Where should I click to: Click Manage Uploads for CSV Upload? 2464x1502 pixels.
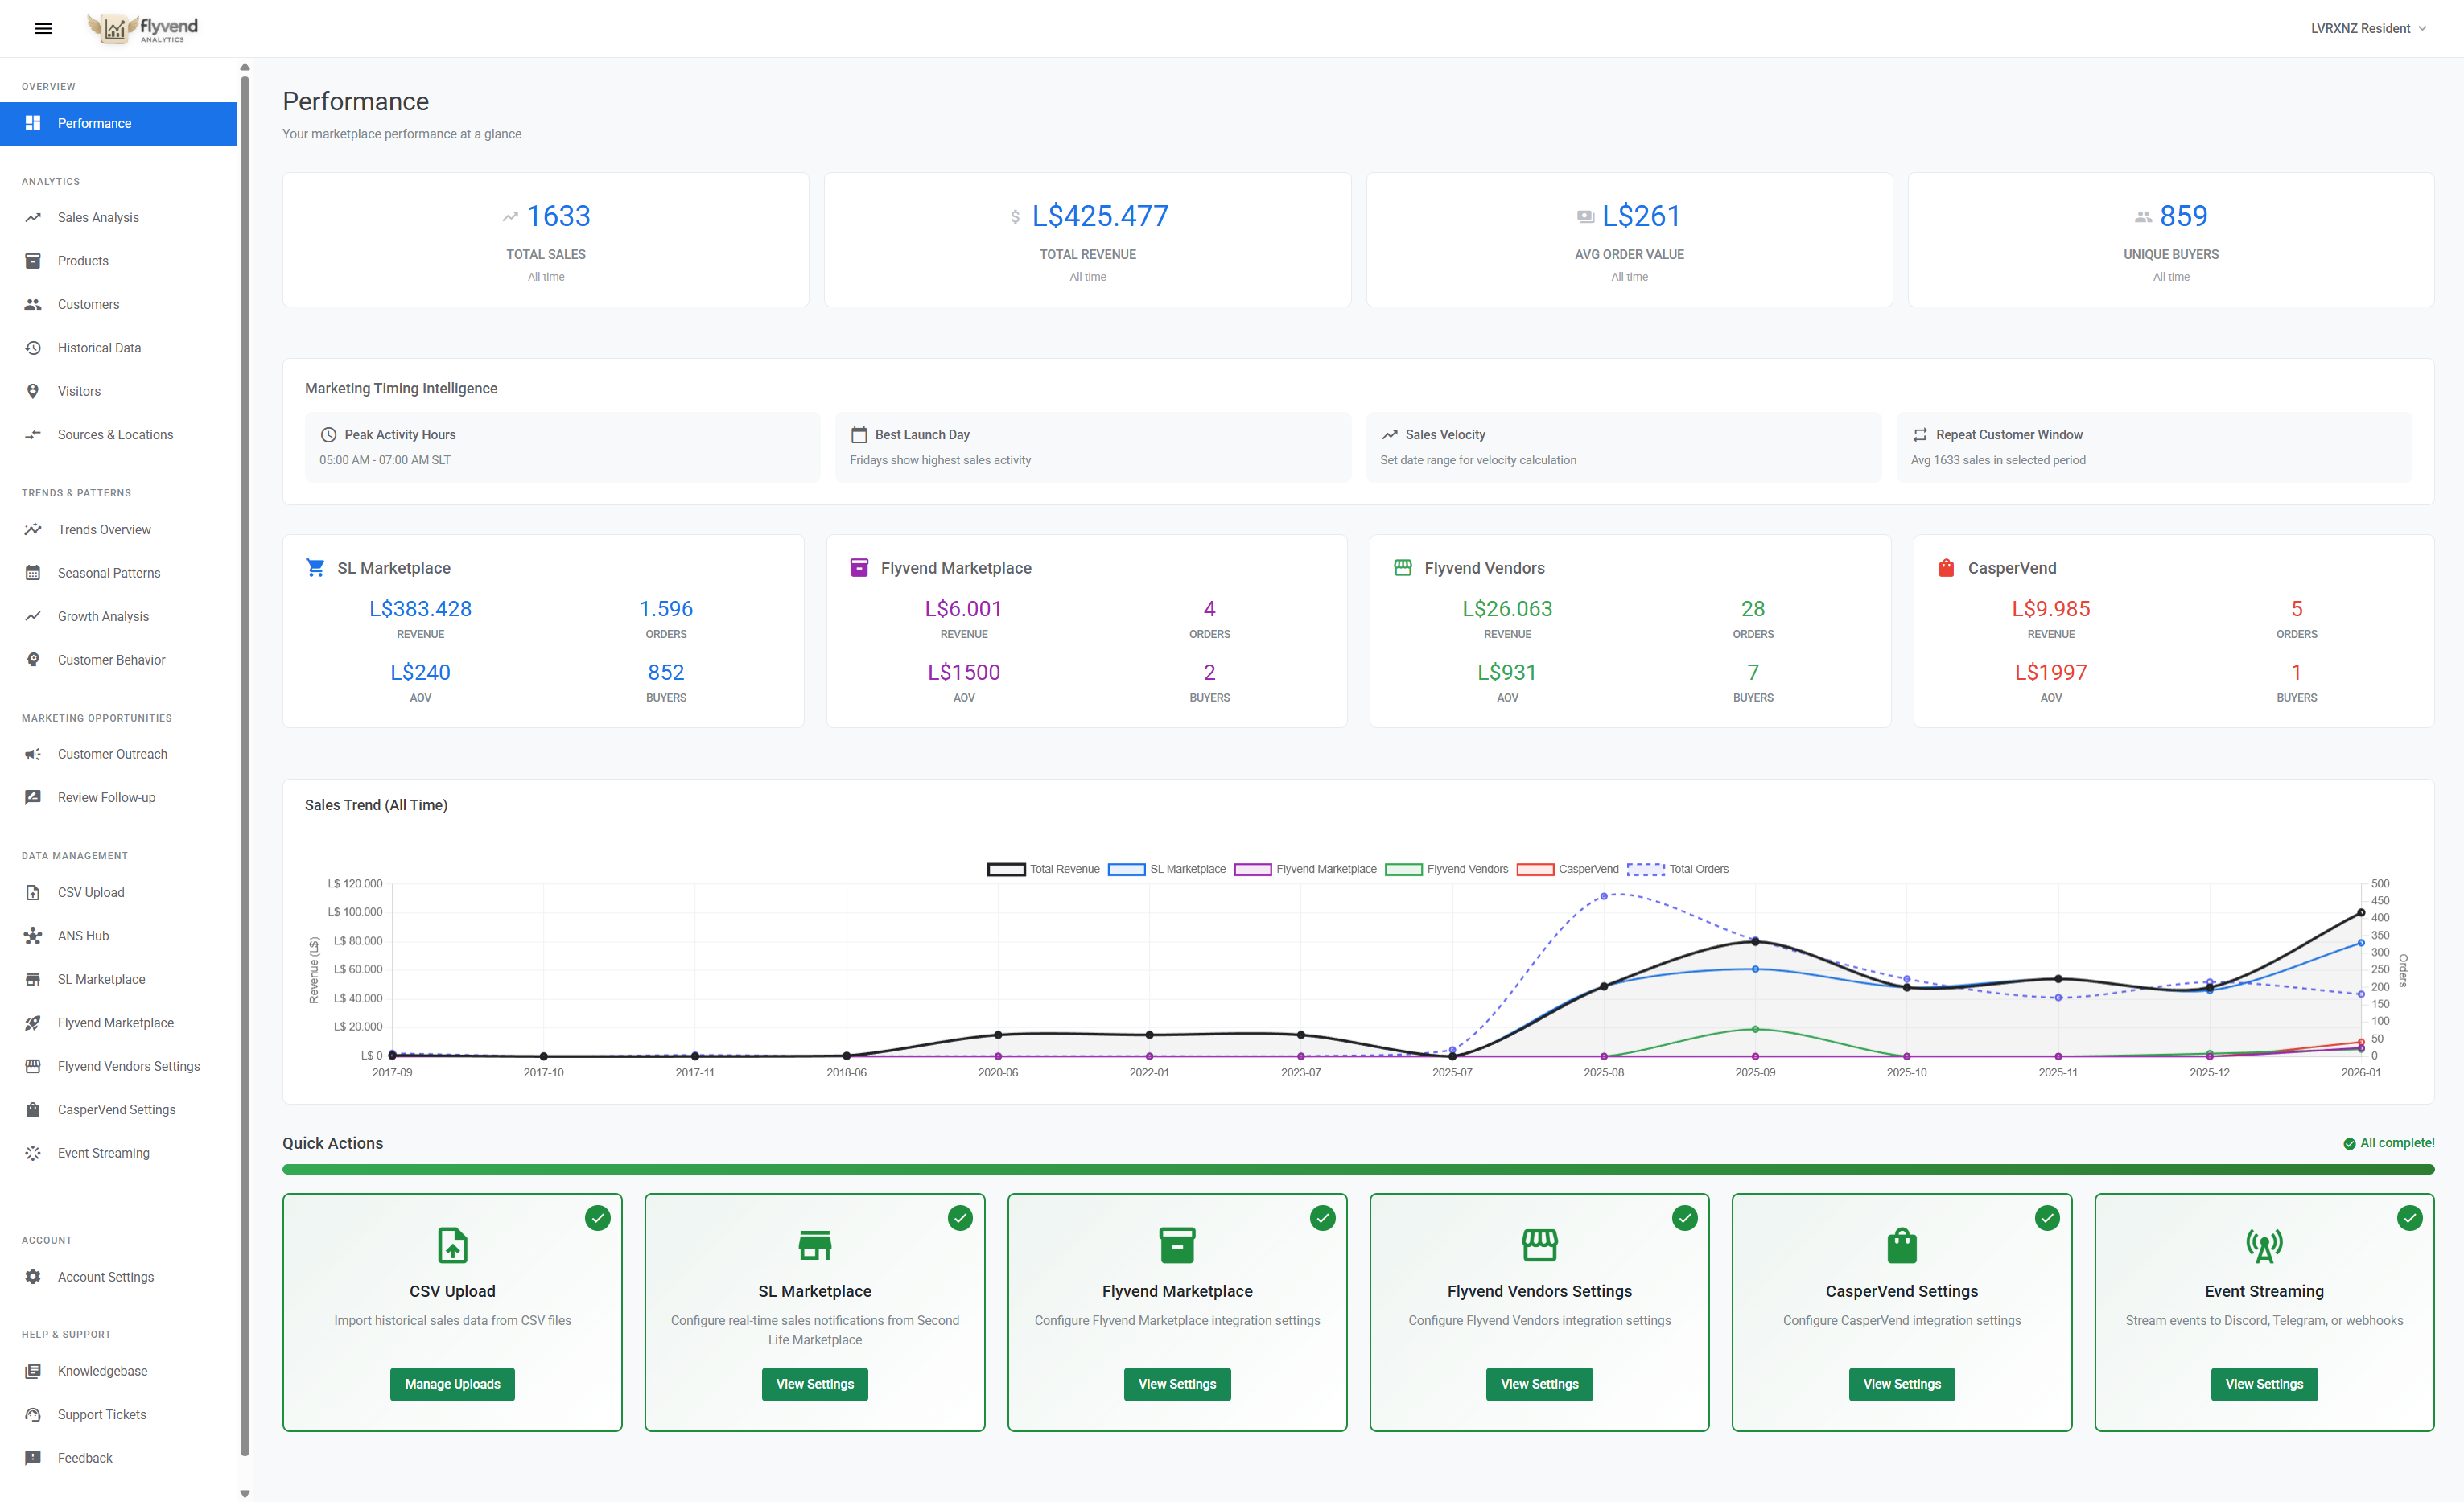452,1384
